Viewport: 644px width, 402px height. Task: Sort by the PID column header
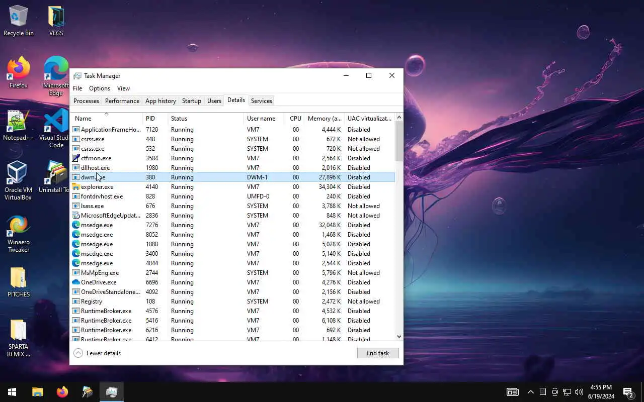click(x=155, y=119)
